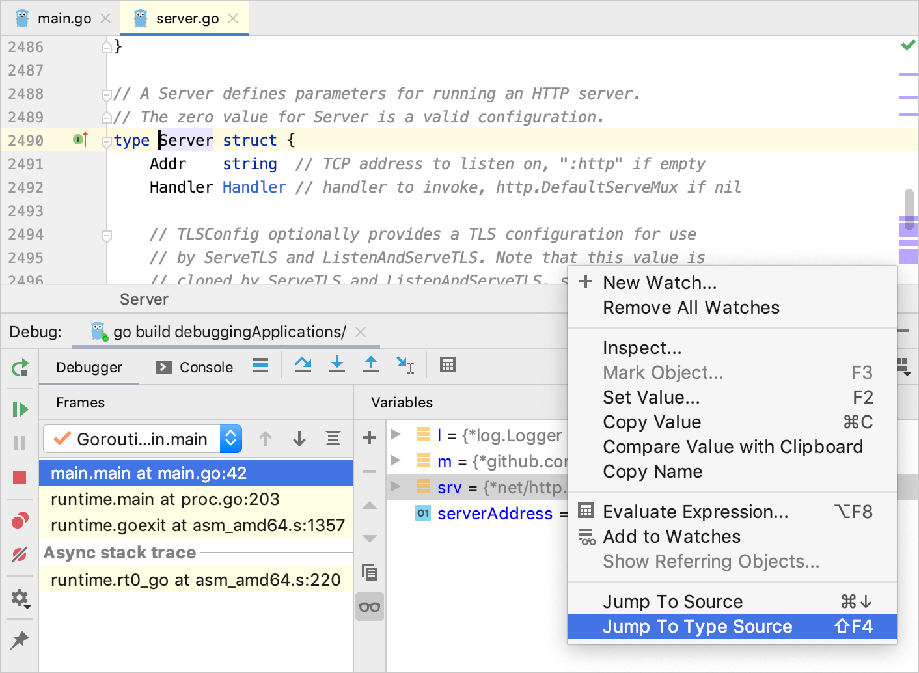The height and width of the screenshot is (673, 919).
Task: Click the Resume Program icon
Action: [20, 409]
